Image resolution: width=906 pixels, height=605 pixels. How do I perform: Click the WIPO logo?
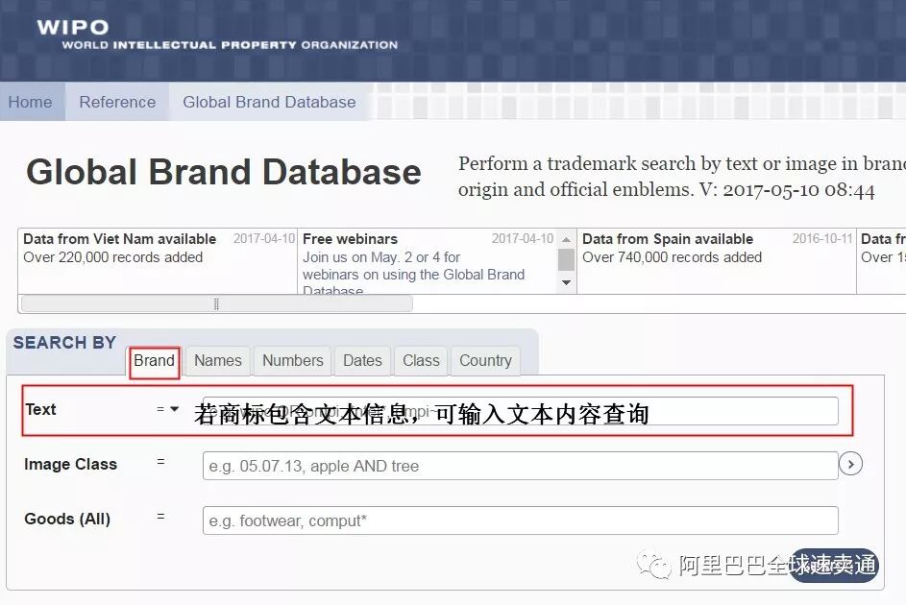[x=217, y=35]
